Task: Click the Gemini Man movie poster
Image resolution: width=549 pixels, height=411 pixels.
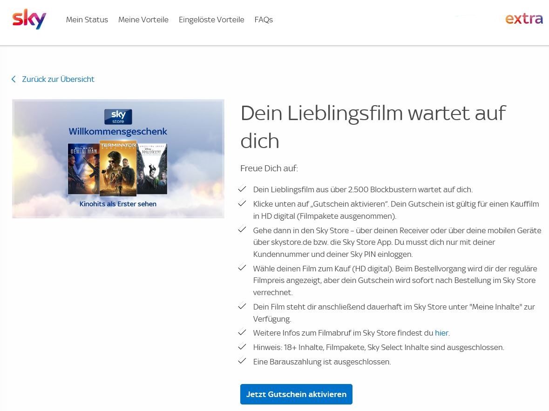Action: tap(83, 169)
